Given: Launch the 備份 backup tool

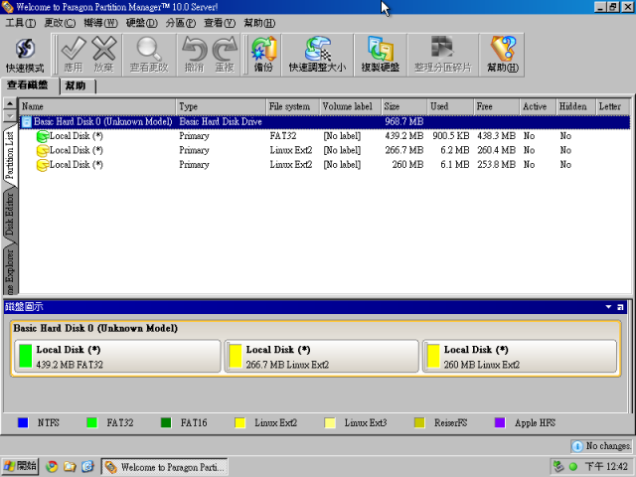Looking at the screenshot, I should point(263,55).
